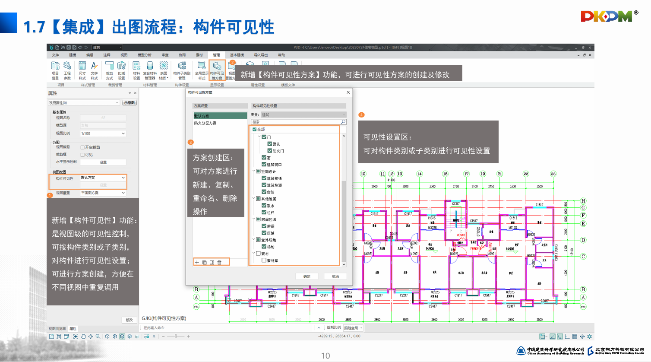
Task: Click the 确定 button in dialog
Action: [x=307, y=276]
